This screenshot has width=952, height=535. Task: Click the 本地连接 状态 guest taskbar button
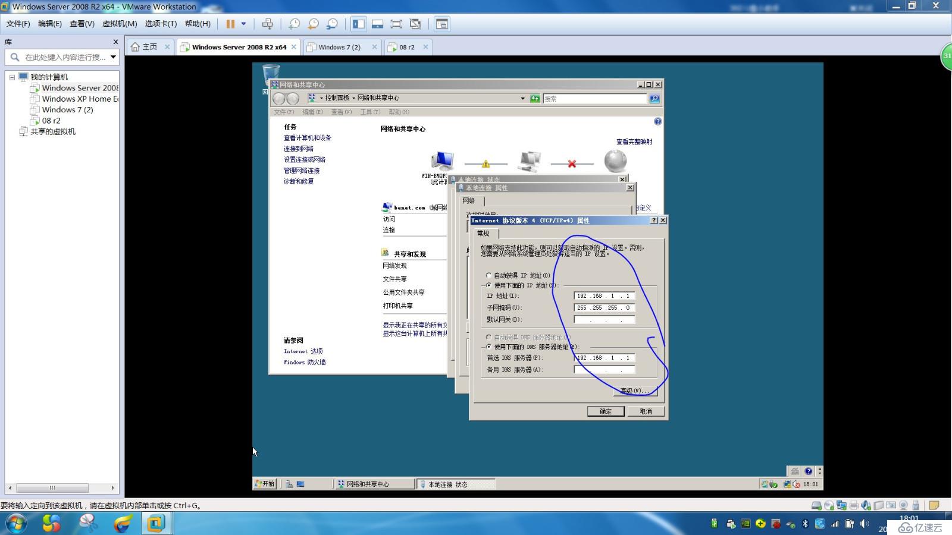click(x=456, y=484)
